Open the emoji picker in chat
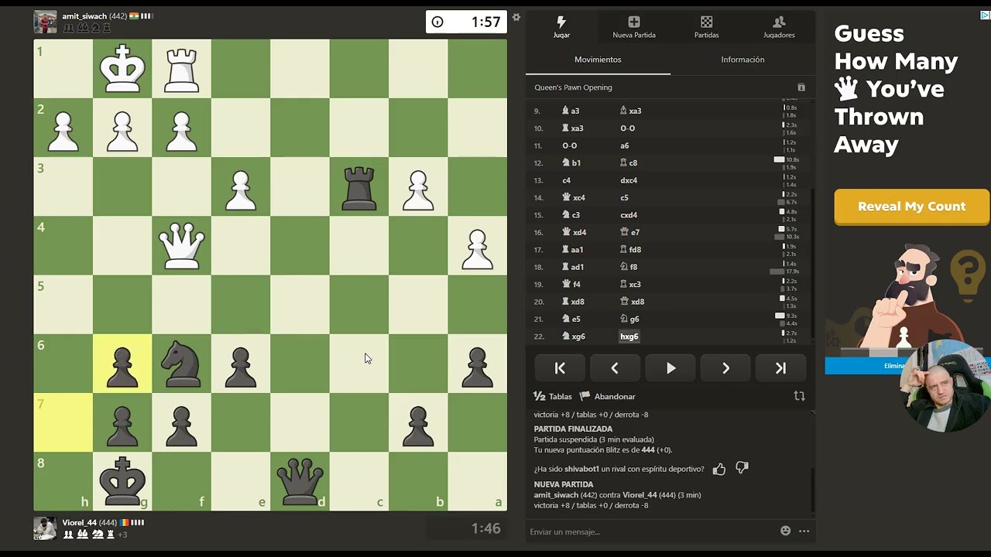The height and width of the screenshot is (557, 991). (x=786, y=531)
